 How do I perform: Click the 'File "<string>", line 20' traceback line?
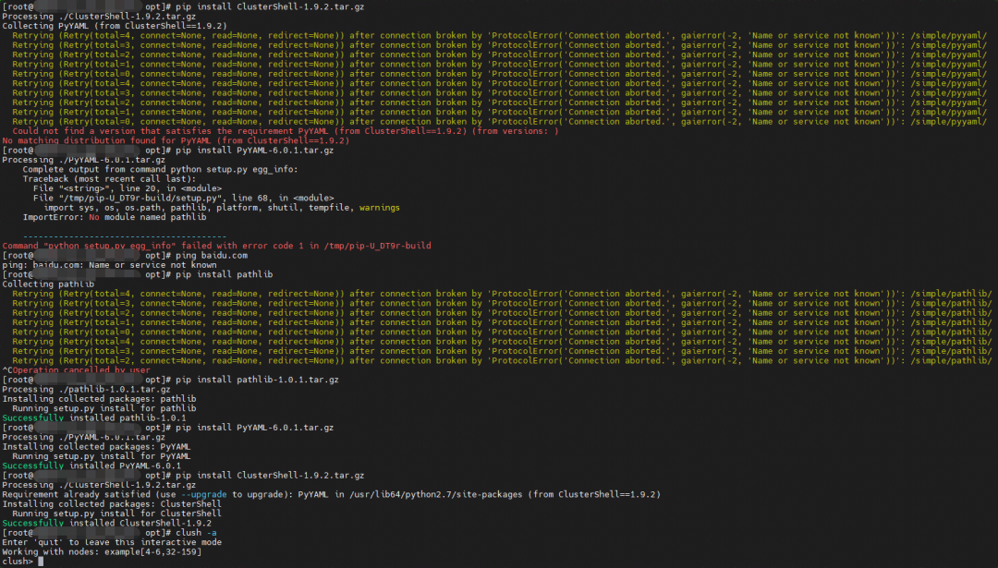coord(128,188)
